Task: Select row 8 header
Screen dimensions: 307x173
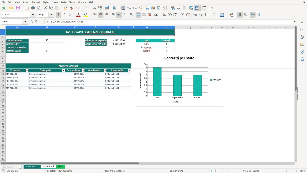Action: pyautogui.click(x=3, y=58)
